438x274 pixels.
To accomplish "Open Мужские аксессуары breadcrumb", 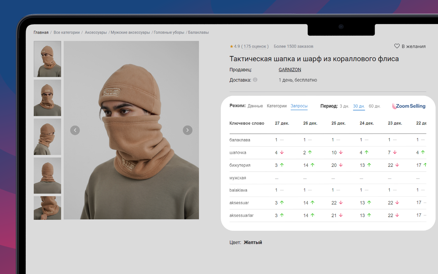I will click(130, 33).
